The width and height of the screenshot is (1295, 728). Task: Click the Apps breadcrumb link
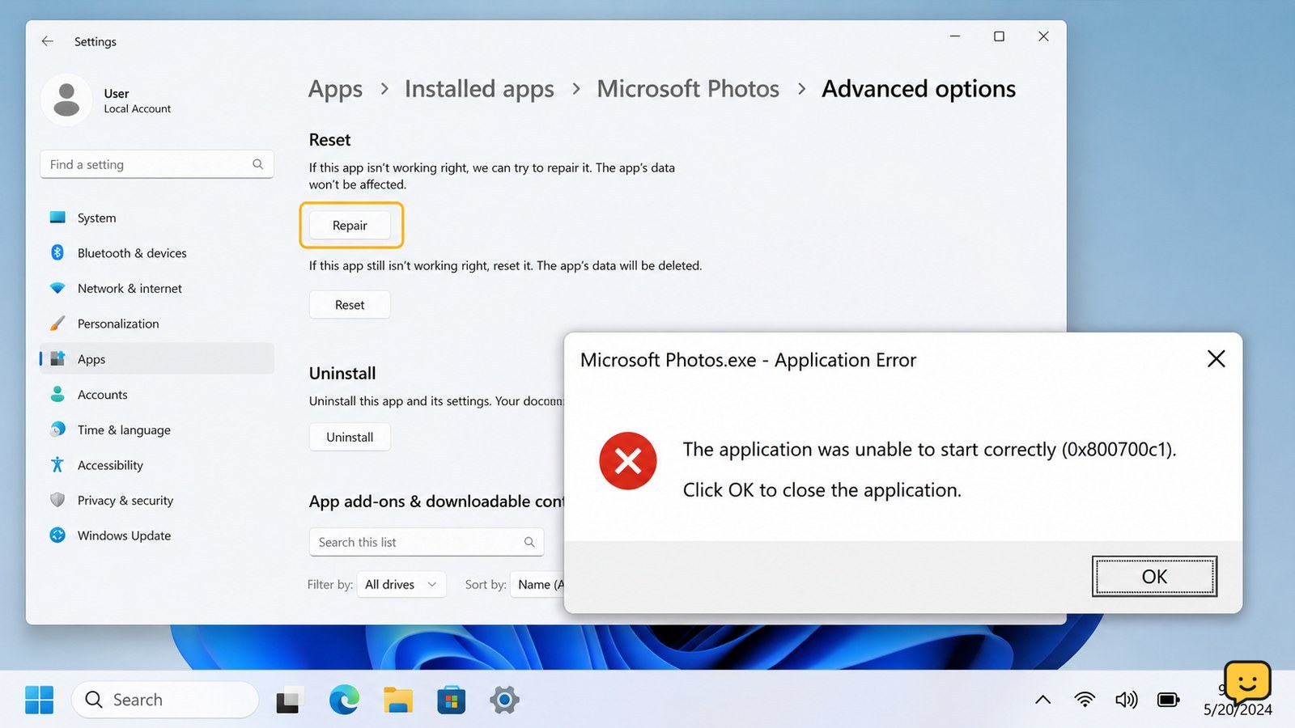[x=335, y=89]
